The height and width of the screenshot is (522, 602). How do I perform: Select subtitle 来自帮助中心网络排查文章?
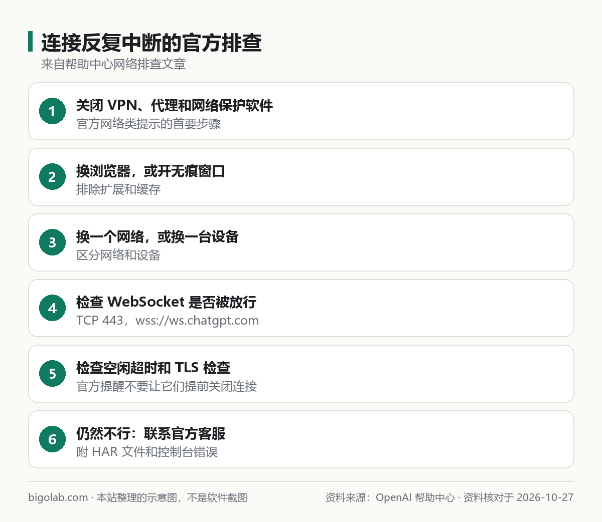tap(113, 64)
